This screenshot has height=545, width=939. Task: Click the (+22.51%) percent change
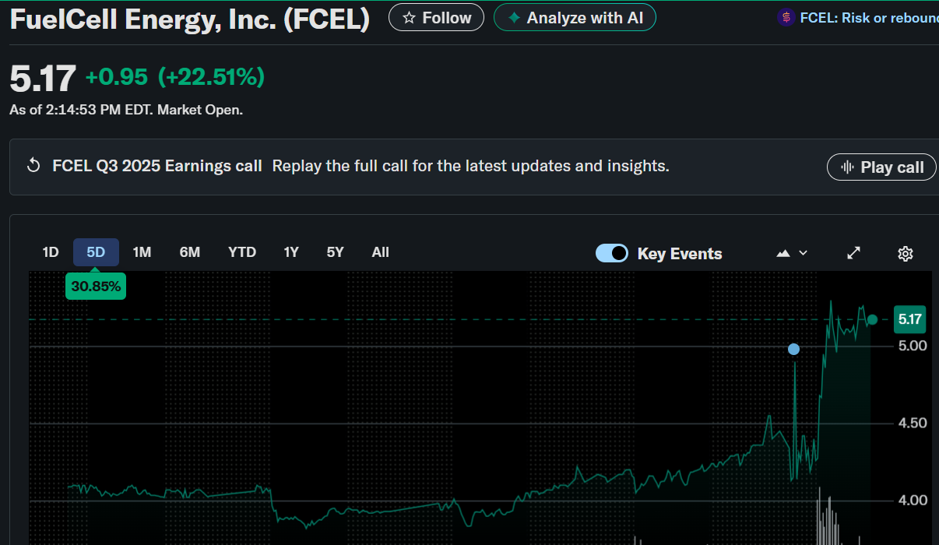(x=211, y=77)
